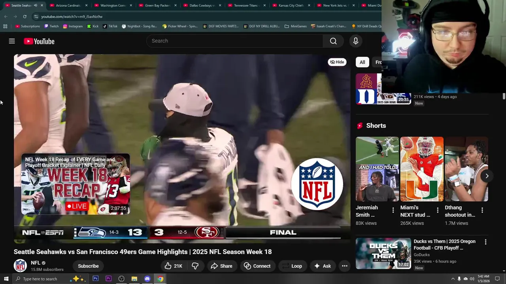Screen dimensions: 506x284
Task: Toggle the Loop button for the video
Action: [x=292, y=266]
